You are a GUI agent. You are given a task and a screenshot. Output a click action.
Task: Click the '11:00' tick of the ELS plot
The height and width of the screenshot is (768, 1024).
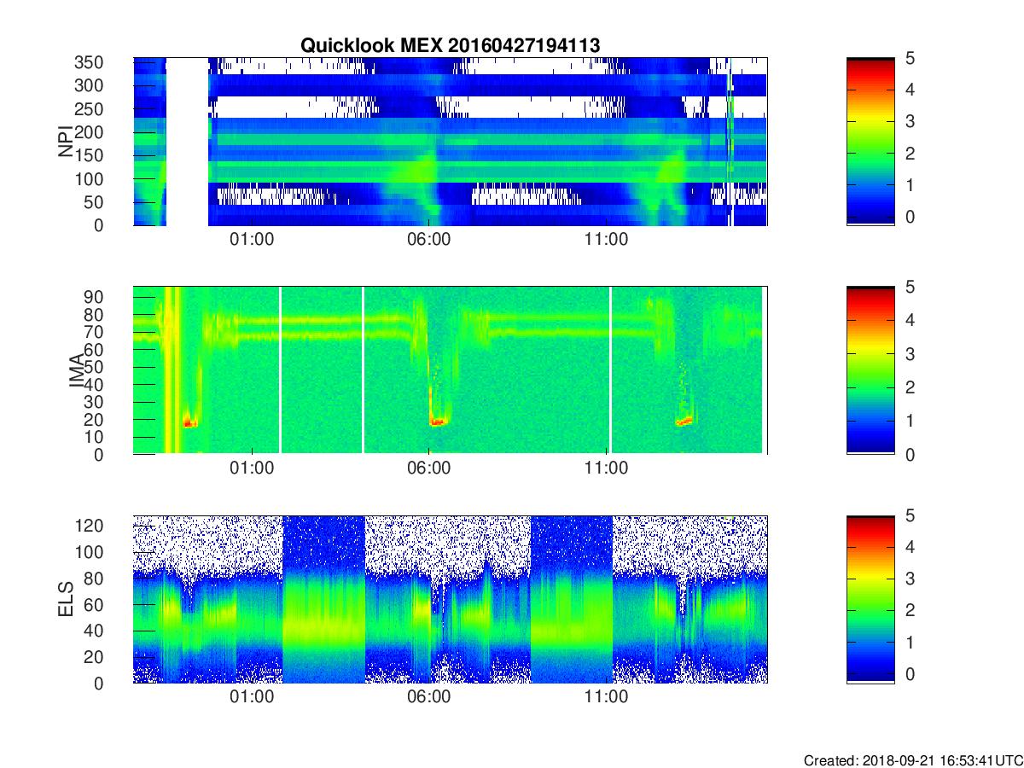click(x=607, y=697)
